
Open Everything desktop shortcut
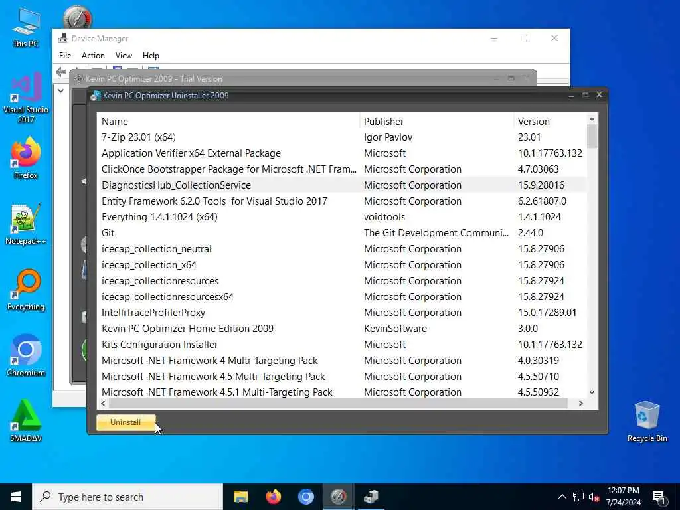pyautogui.click(x=26, y=290)
